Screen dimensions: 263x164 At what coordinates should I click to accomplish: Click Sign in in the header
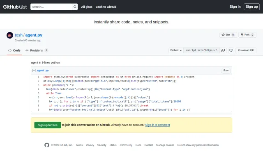click(x=235, y=7)
